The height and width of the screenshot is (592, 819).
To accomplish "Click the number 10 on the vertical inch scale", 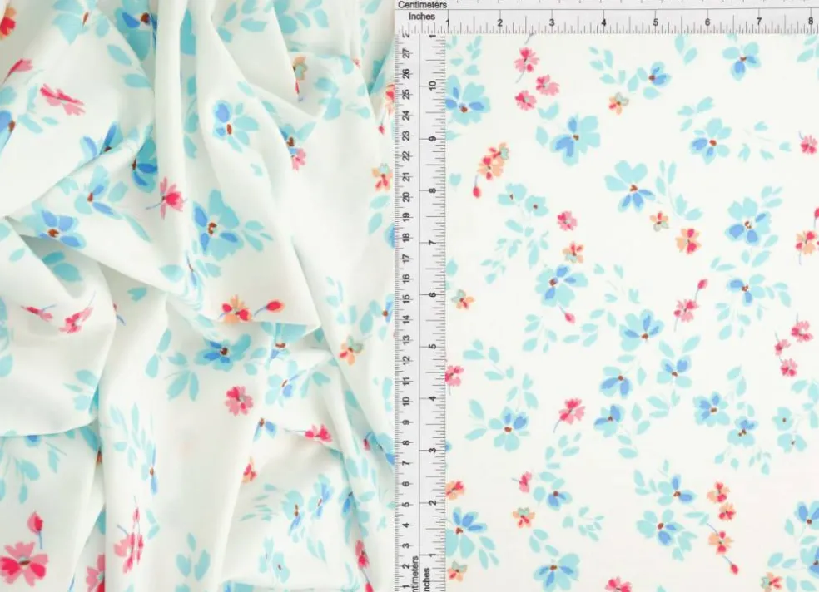I will point(432,86).
